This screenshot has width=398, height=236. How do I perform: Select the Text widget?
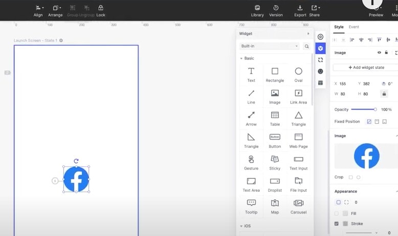251,74
